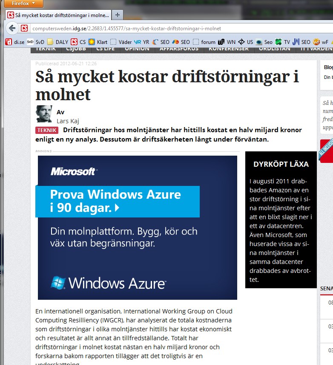Click the red 'ALL INCLUSIVE' sidebar ad
The height and width of the screenshot is (365, 333).
(326, 151)
